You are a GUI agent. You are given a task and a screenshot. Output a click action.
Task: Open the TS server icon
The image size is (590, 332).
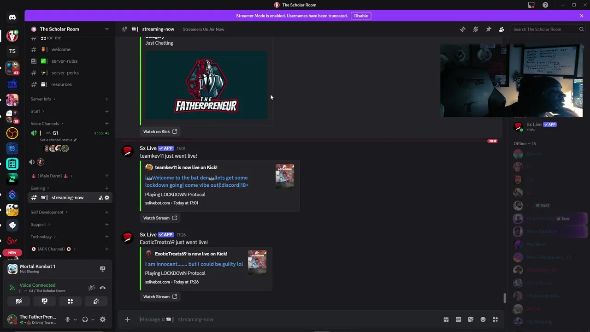(12, 51)
